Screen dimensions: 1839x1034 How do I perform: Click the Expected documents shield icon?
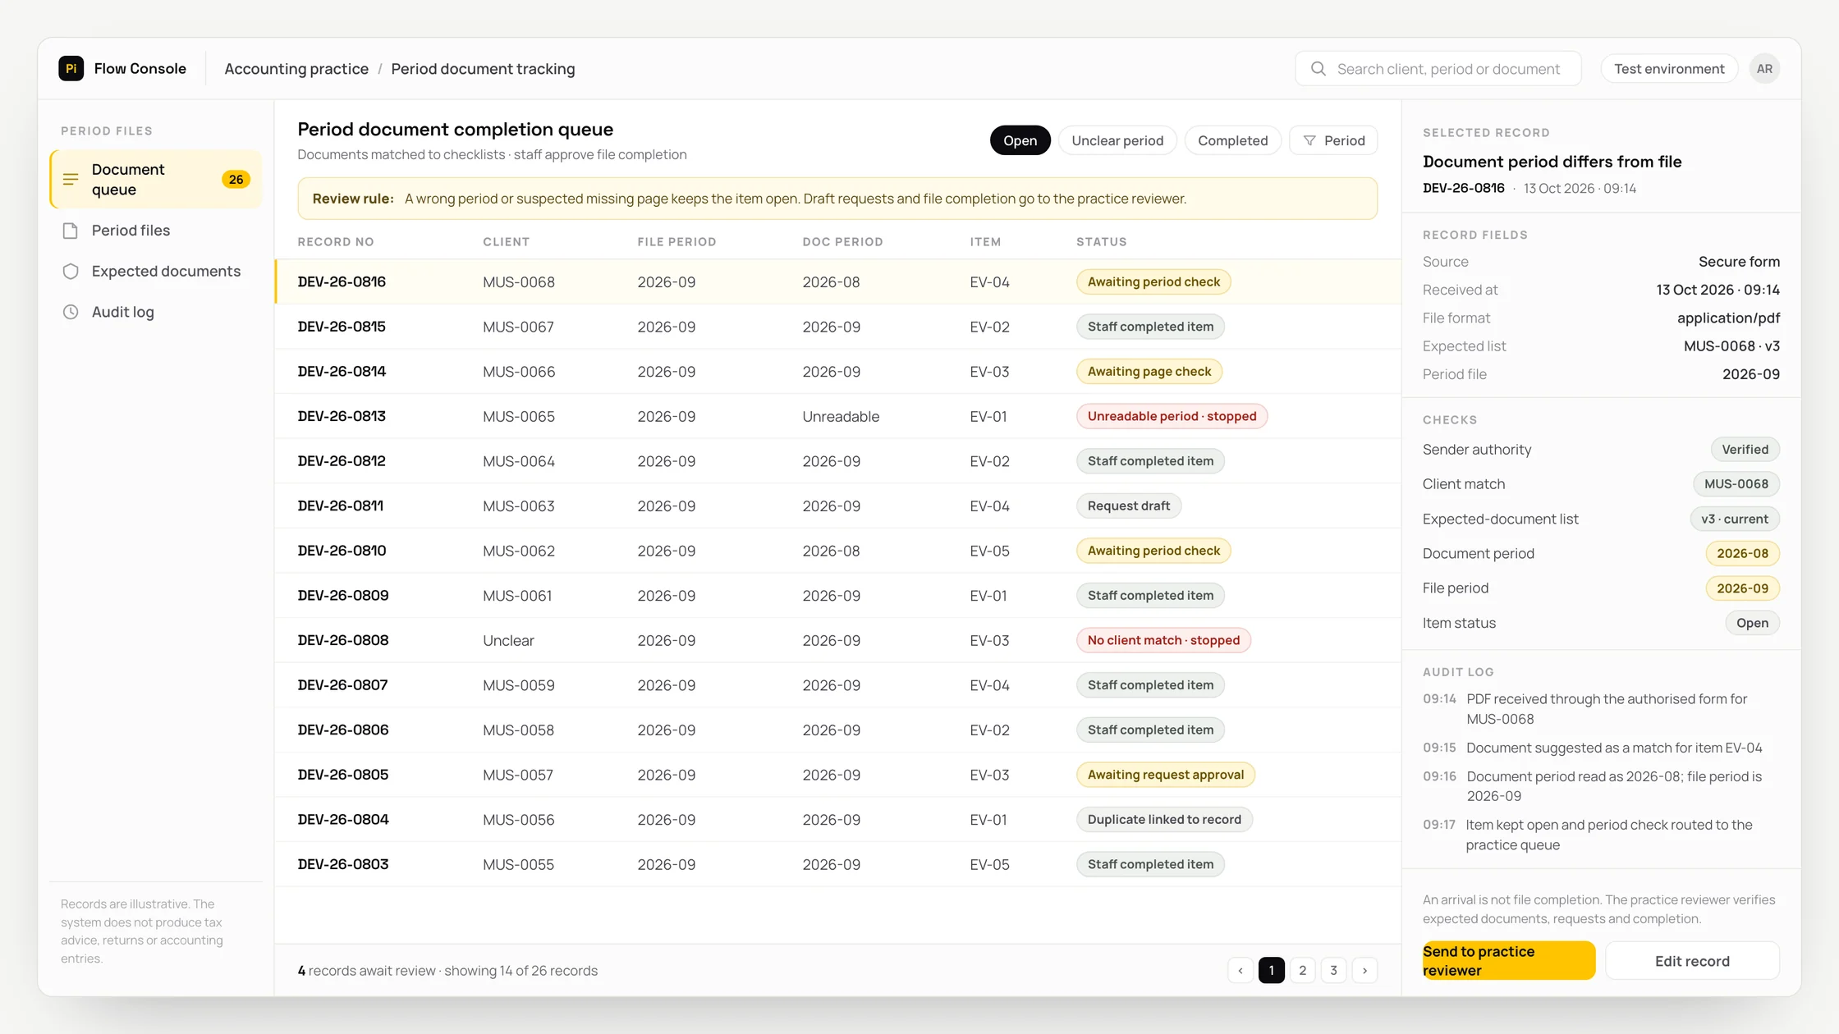(71, 272)
